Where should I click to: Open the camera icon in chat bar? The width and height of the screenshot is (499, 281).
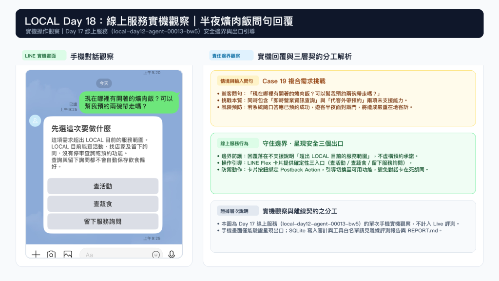click(x=51, y=254)
